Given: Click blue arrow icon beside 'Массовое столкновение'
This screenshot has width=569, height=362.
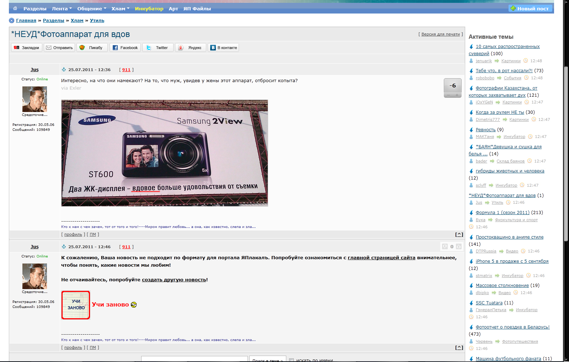Looking at the screenshot, I should [471, 286].
